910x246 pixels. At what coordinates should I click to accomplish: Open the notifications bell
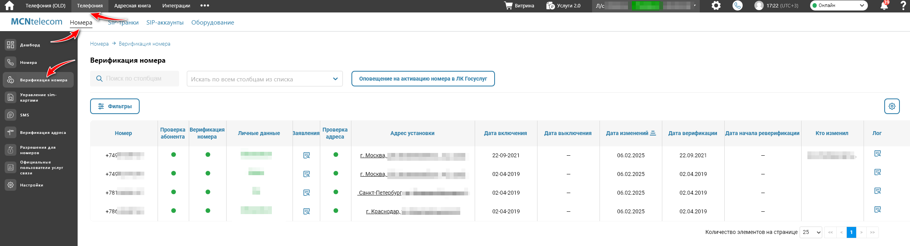pos(884,5)
